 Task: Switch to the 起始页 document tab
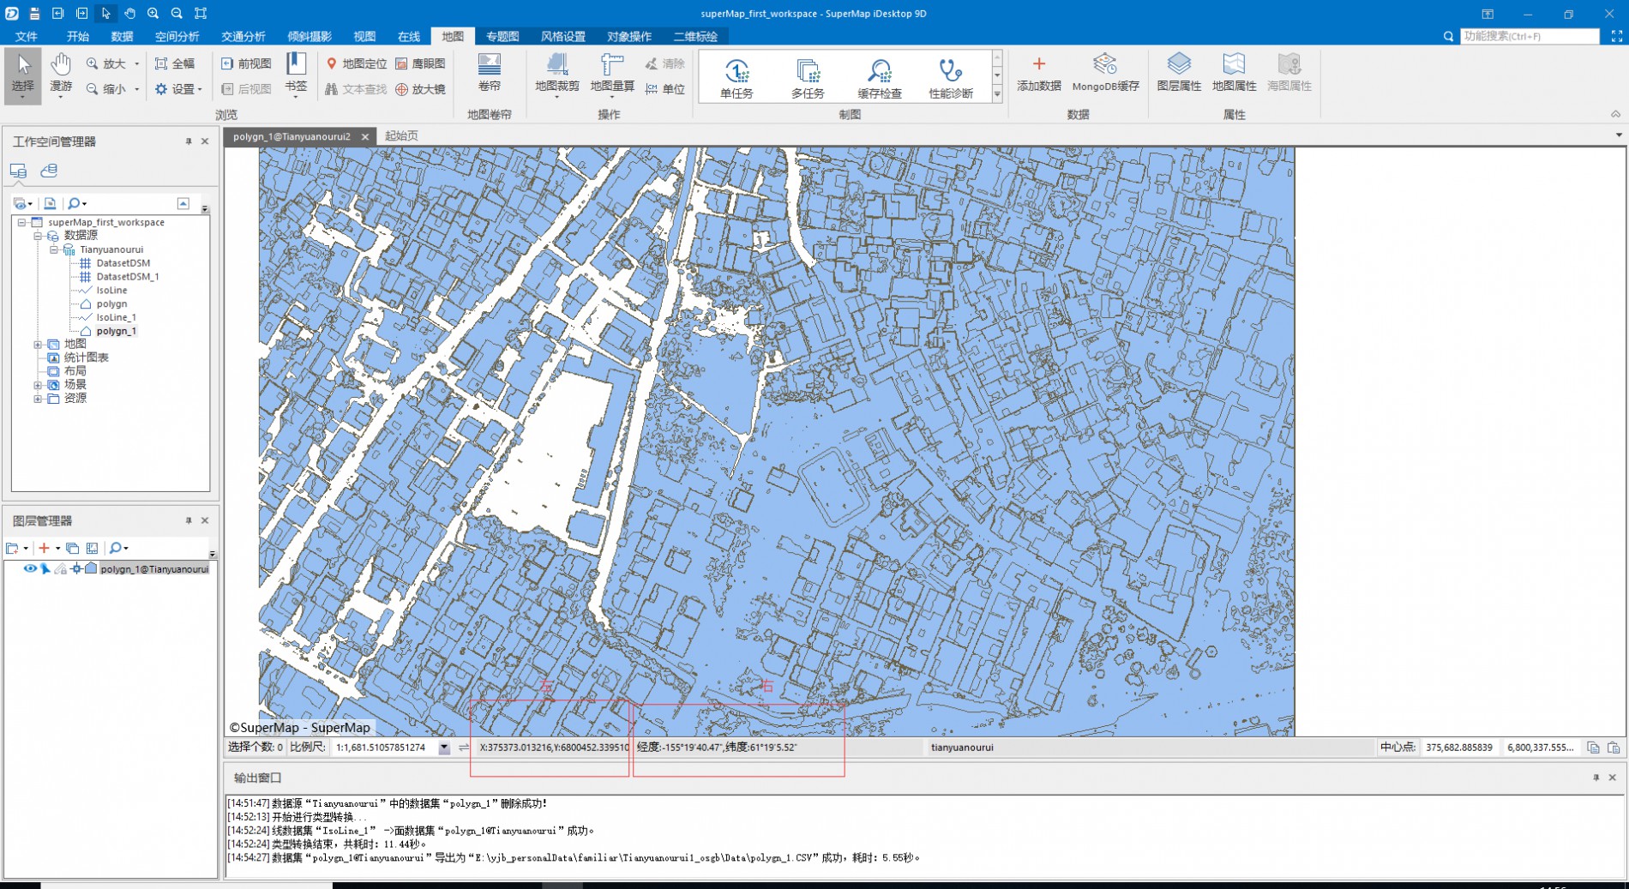[x=401, y=135]
